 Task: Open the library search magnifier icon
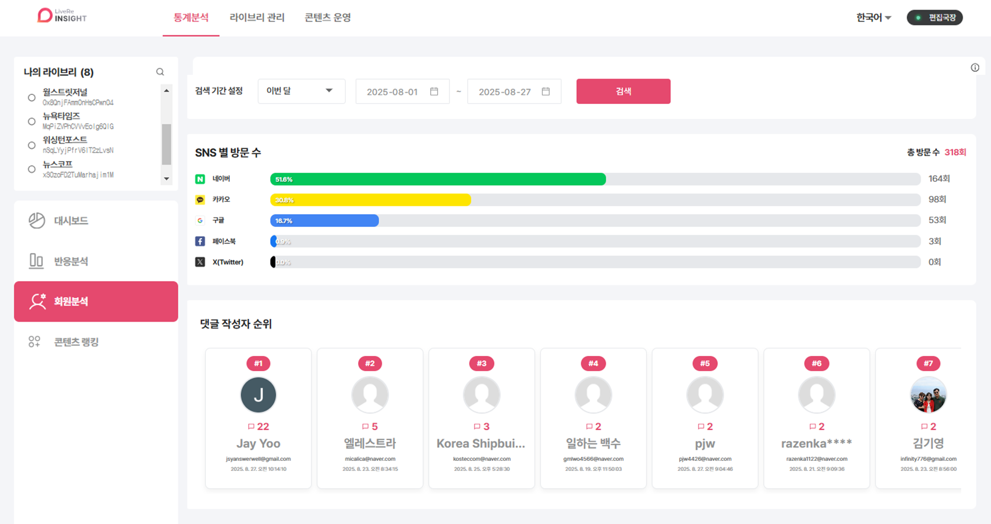160,72
